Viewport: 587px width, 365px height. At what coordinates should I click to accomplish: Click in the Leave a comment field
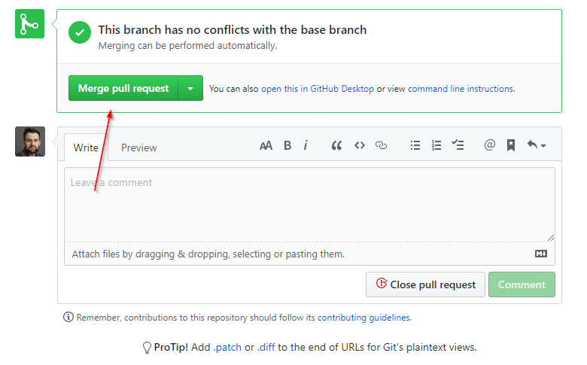[x=309, y=205]
